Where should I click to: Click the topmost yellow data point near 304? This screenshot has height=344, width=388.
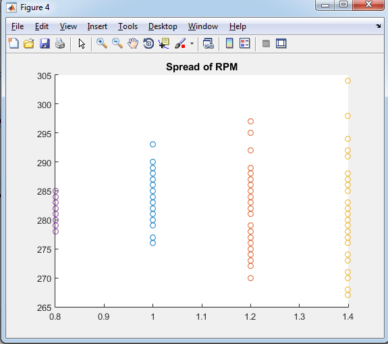(x=348, y=81)
